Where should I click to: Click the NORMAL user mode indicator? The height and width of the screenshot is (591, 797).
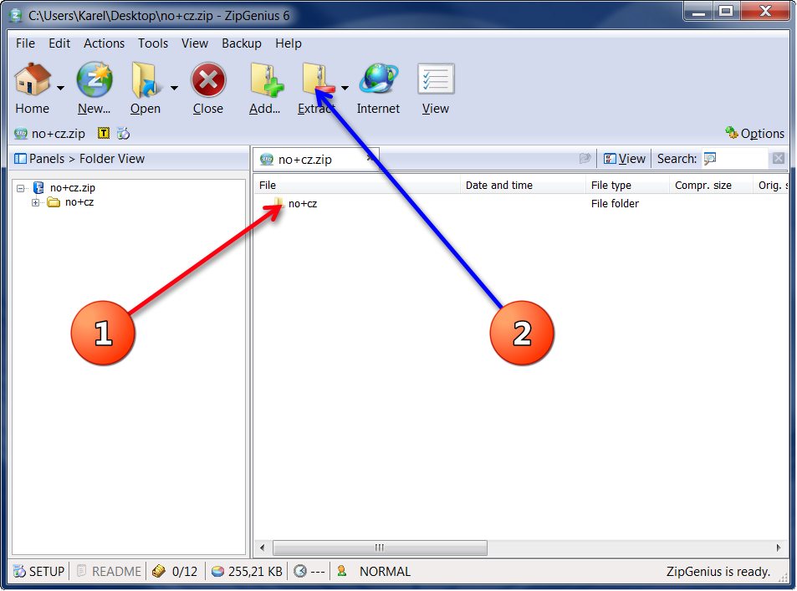tap(385, 572)
